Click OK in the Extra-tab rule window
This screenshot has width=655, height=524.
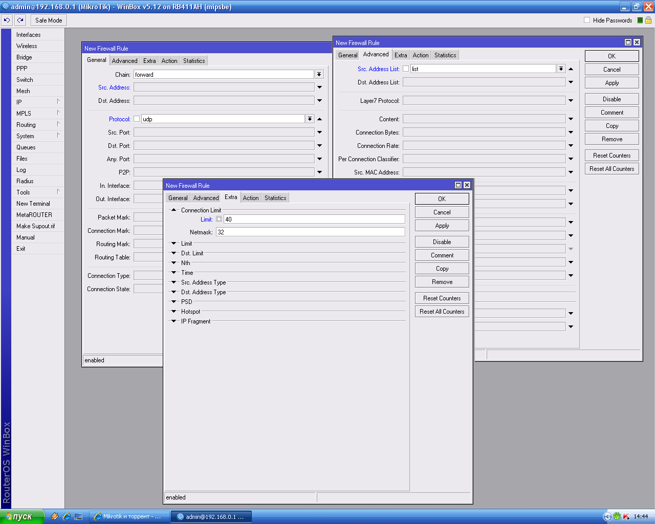[x=442, y=199]
